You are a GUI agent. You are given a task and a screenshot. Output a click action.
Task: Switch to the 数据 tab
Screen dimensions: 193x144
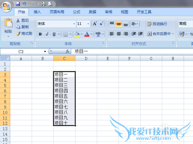click(x=93, y=12)
